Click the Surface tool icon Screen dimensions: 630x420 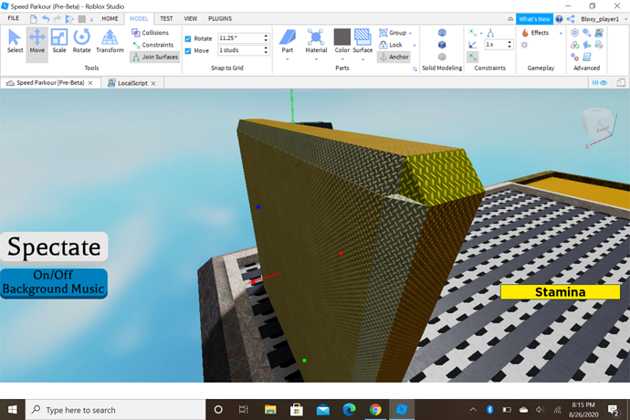(x=362, y=38)
